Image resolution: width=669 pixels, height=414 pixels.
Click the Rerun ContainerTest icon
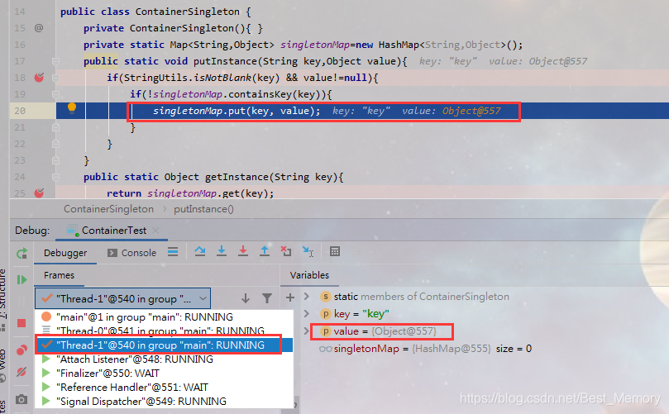coord(22,254)
